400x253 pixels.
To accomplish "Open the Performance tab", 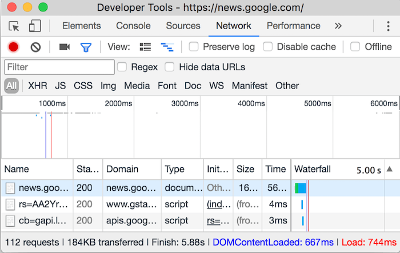I will point(294,26).
